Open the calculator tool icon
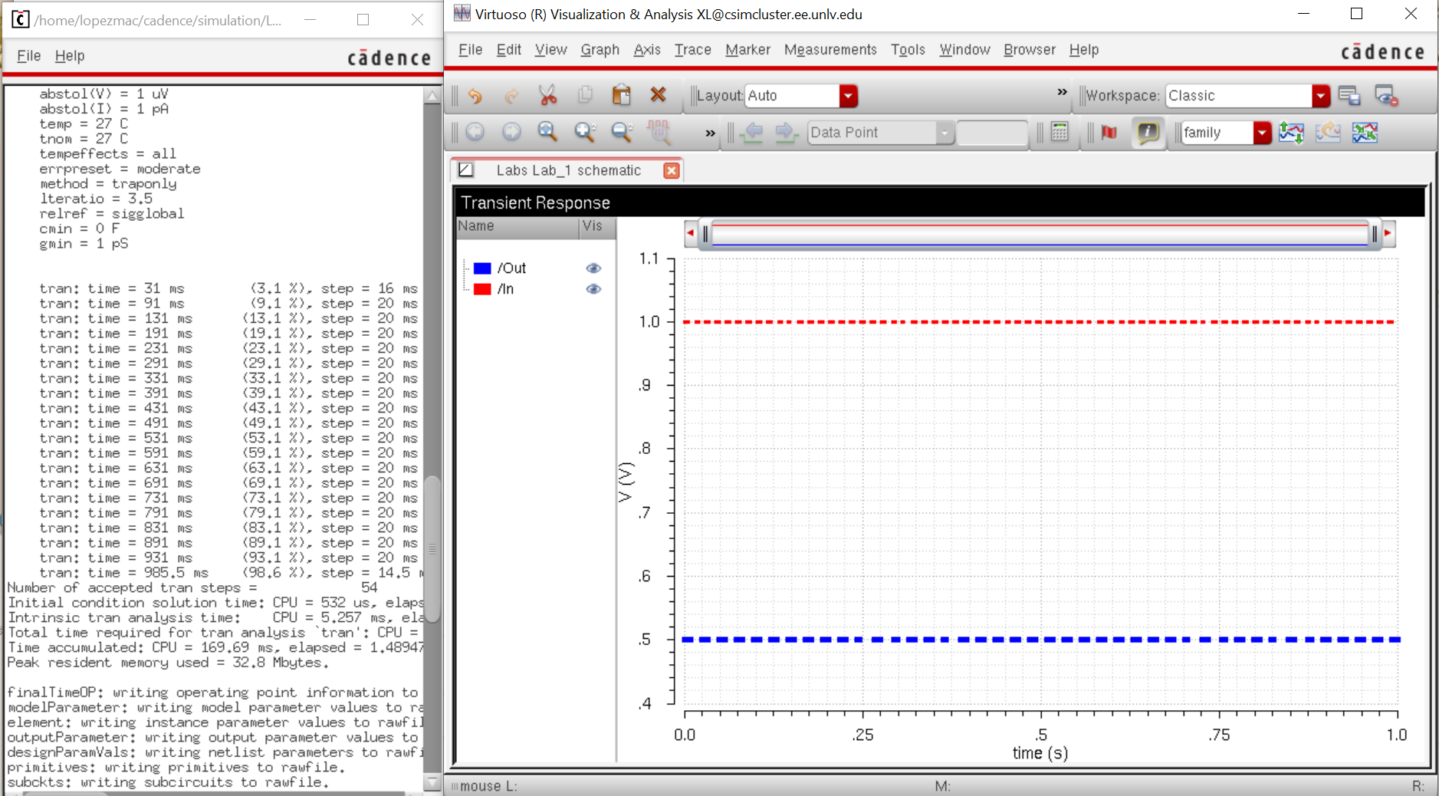Viewport: 1439px width, 796px height. point(1060,133)
